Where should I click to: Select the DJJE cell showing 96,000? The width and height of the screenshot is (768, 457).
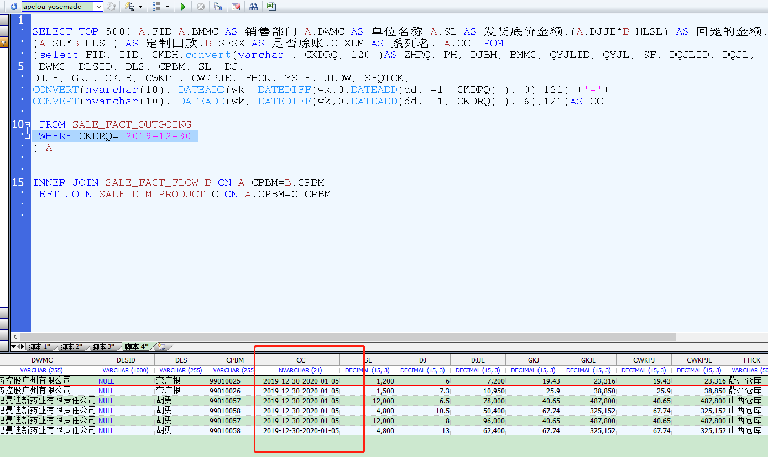click(478, 421)
